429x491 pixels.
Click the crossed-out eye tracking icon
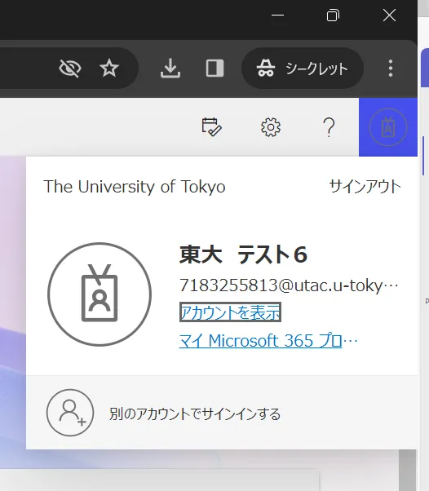coord(70,69)
